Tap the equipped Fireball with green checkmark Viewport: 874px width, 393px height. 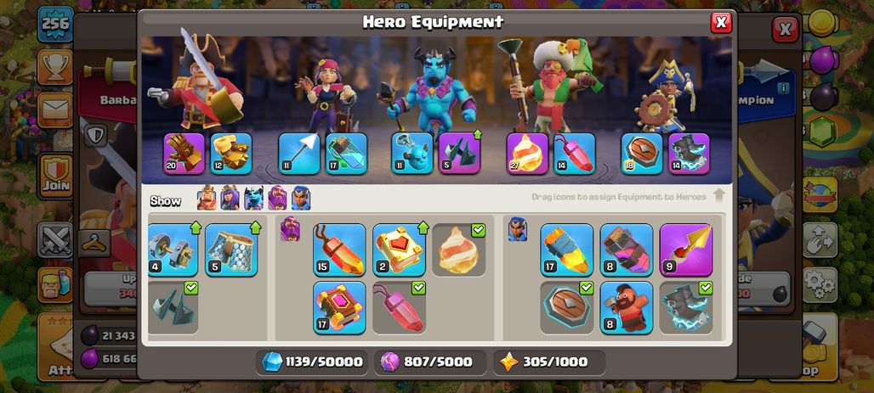point(459,250)
